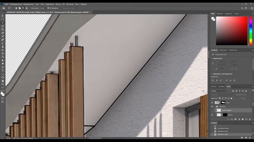The width and height of the screenshot is (254, 142).
Task: Toggle the Сглаживание anti-alias checkbox
Action: click(x=48, y=8)
